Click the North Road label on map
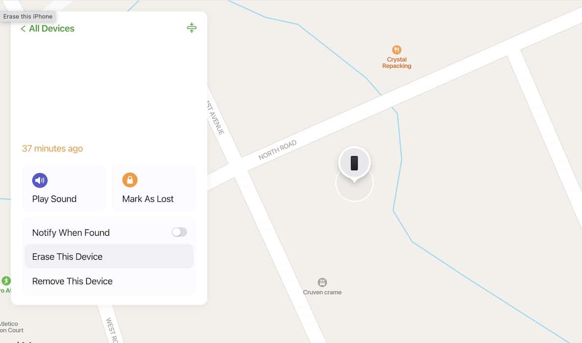The width and height of the screenshot is (582, 343). pyautogui.click(x=277, y=150)
